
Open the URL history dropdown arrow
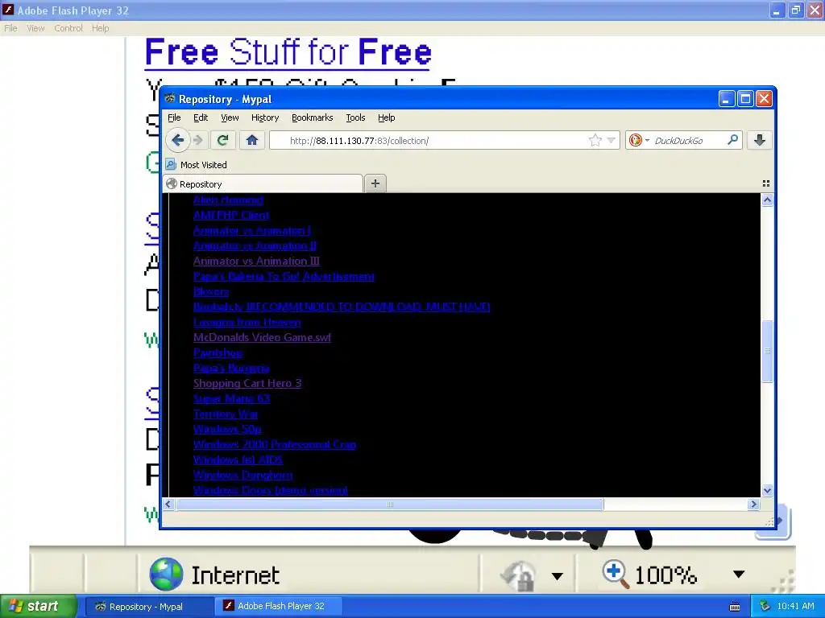[x=611, y=140]
